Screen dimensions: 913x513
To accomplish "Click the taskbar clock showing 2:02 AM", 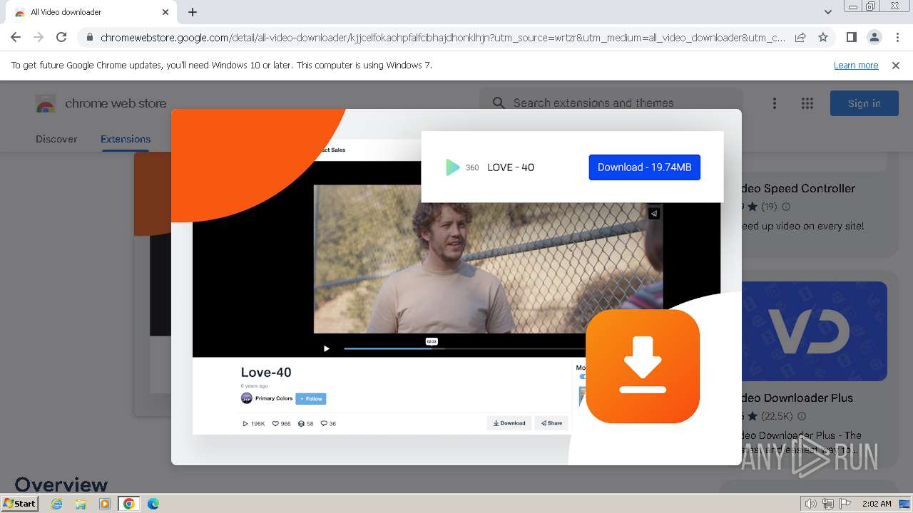I will [876, 504].
